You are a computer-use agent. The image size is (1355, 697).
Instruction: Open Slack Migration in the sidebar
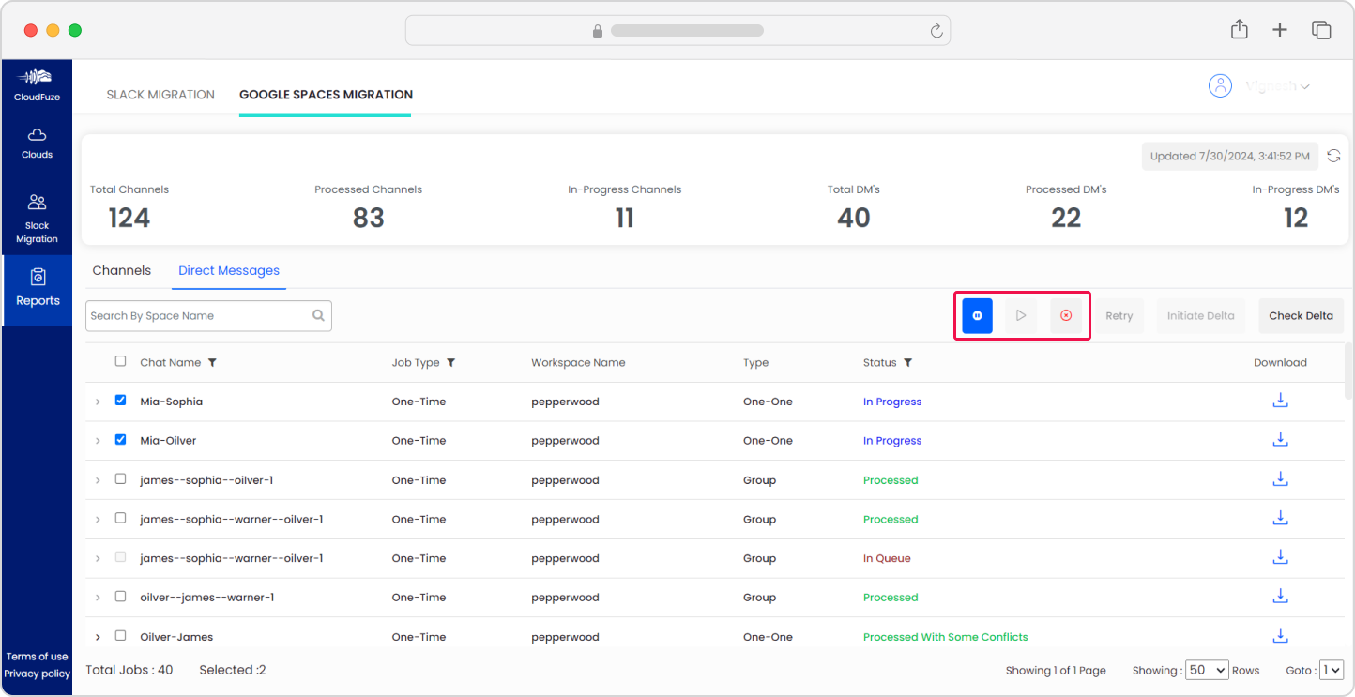pyautogui.click(x=38, y=219)
